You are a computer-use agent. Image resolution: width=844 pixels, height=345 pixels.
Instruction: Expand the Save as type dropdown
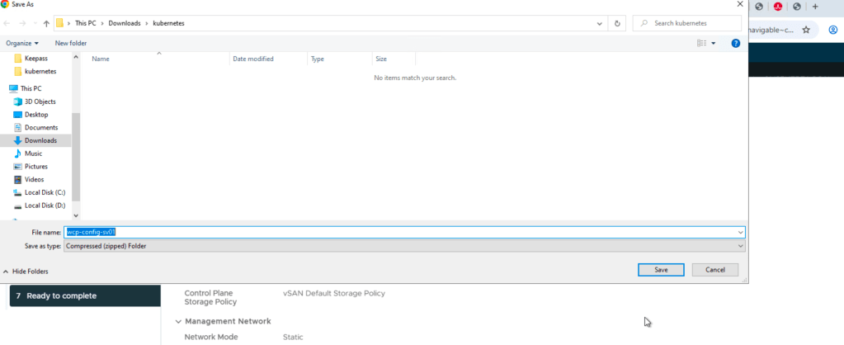pos(740,246)
